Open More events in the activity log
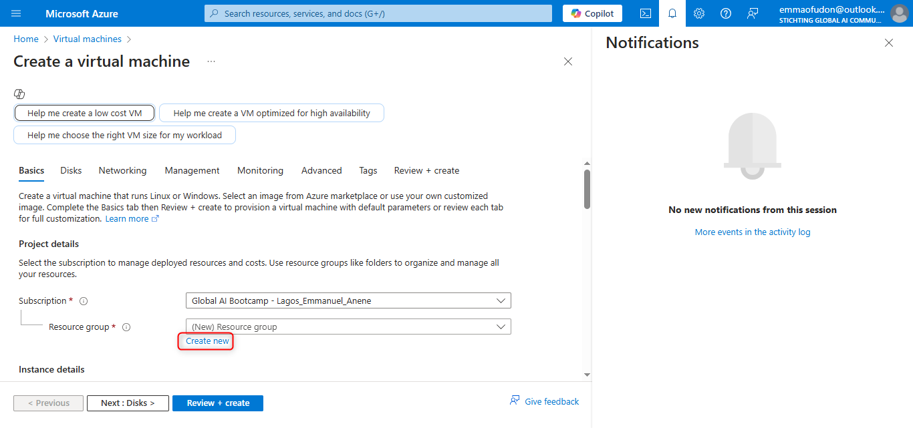The image size is (913, 428). pyautogui.click(x=753, y=232)
